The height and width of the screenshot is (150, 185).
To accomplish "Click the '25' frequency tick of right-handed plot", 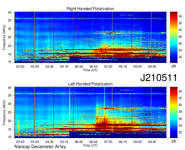I will [x=10, y=37].
